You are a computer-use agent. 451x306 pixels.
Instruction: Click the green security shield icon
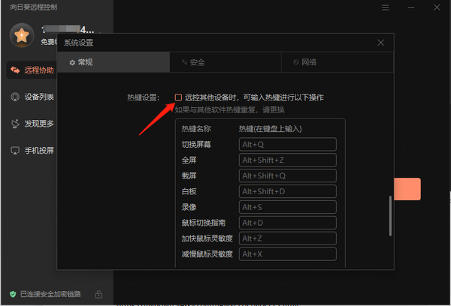coord(13,294)
